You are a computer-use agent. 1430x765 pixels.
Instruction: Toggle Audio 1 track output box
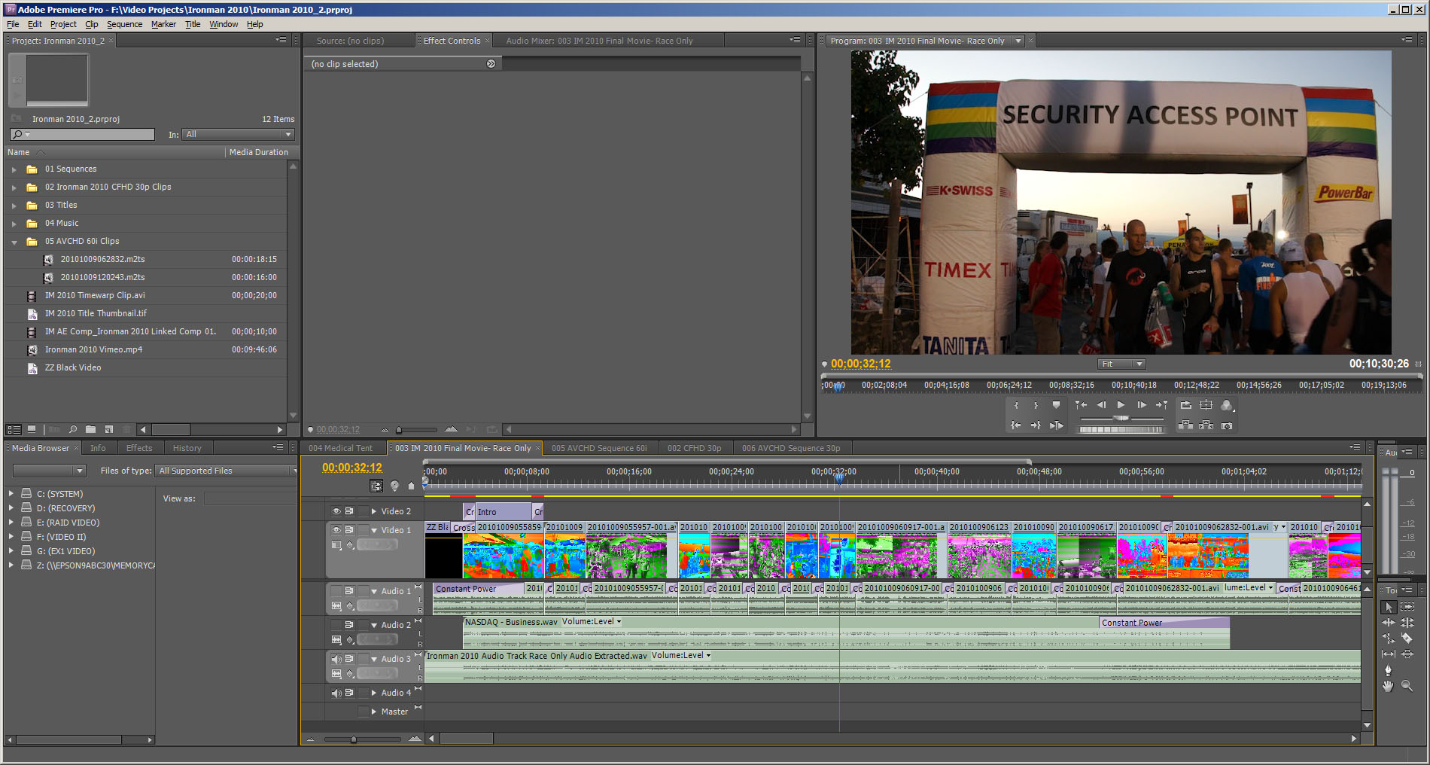pyautogui.click(x=336, y=591)
